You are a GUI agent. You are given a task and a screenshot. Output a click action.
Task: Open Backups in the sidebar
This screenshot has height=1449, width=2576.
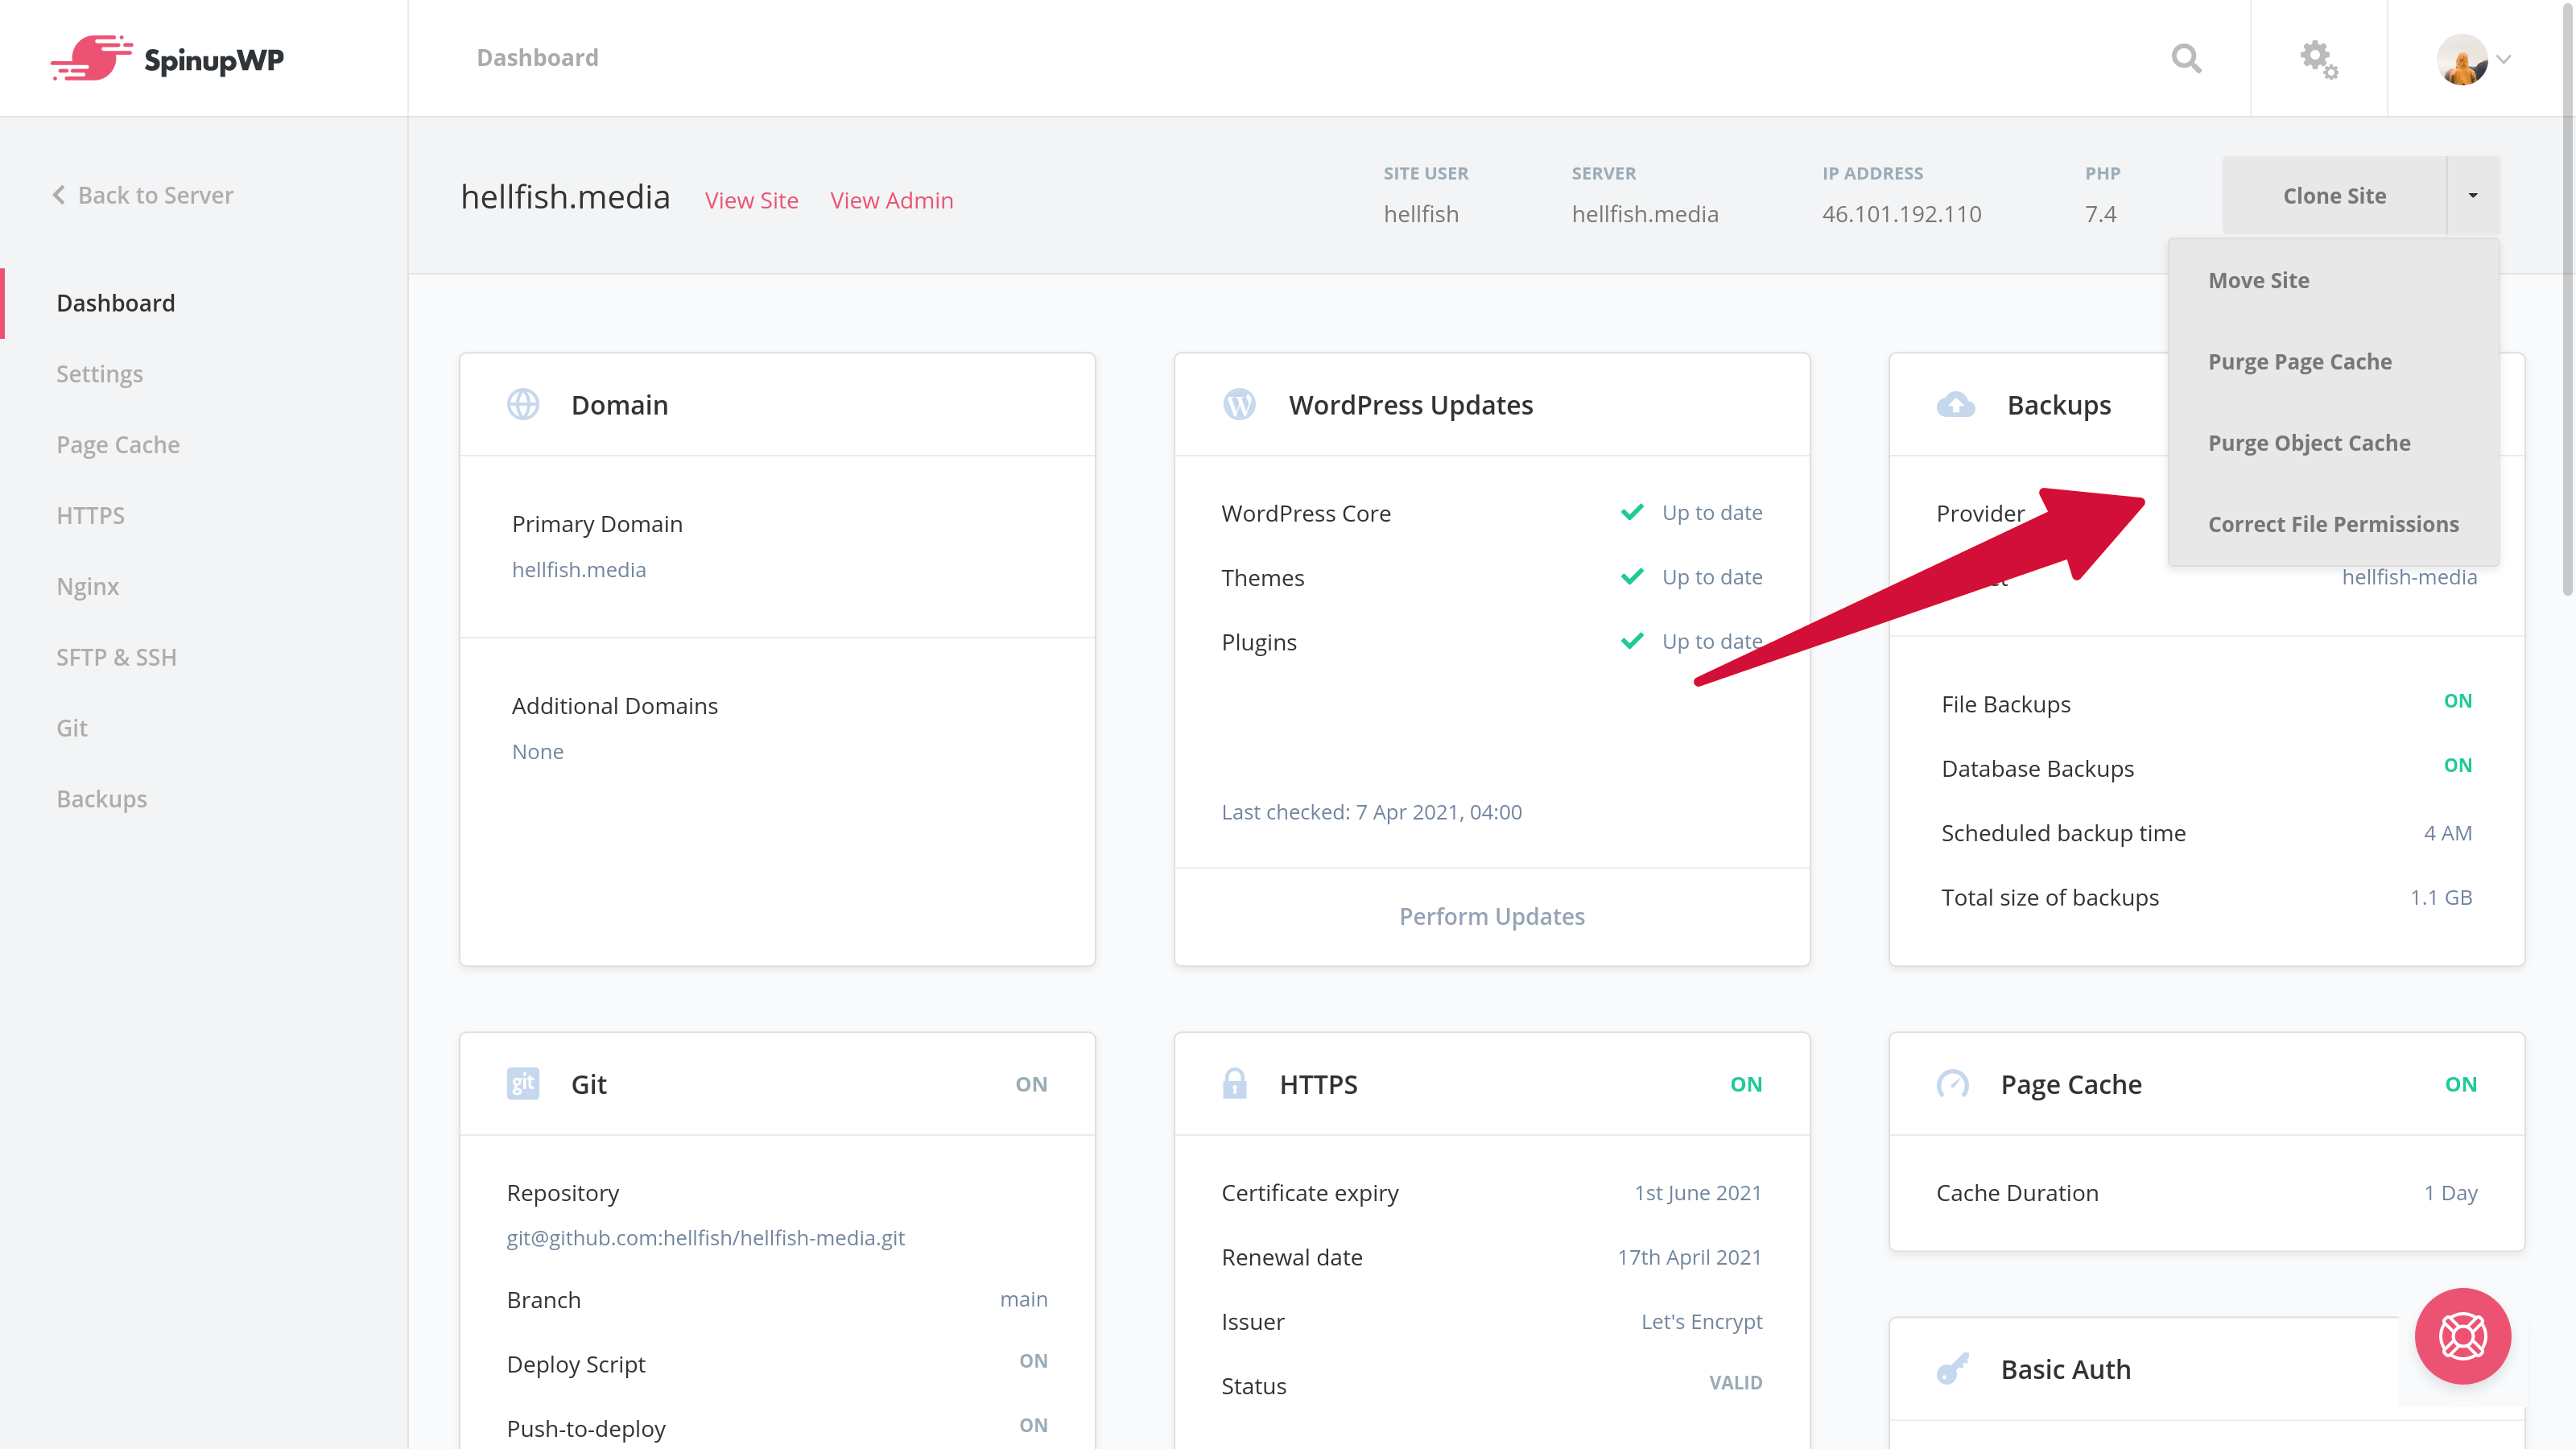(x=102, y=799)
